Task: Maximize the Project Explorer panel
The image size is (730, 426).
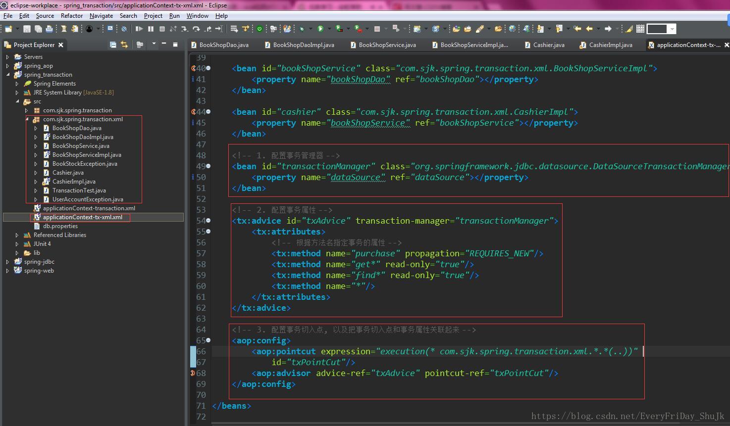Action: pyautogui.click(x=175, y=45)
